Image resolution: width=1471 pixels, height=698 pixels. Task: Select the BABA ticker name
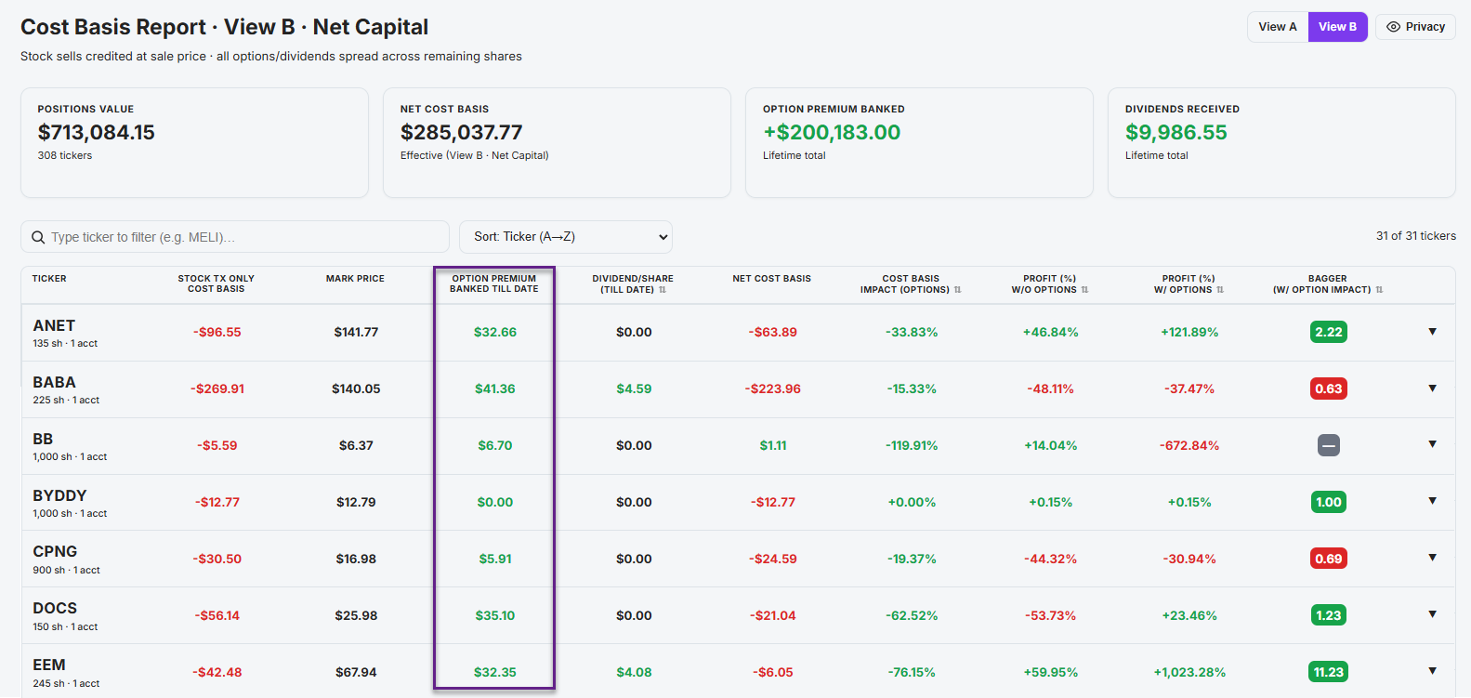point(54,382)
